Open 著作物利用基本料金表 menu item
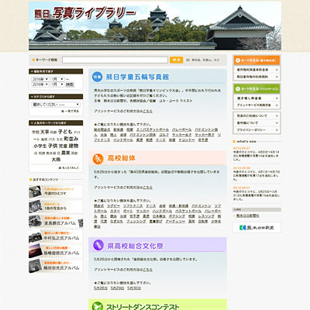310x310 pixels. click(x=257, y=70)
